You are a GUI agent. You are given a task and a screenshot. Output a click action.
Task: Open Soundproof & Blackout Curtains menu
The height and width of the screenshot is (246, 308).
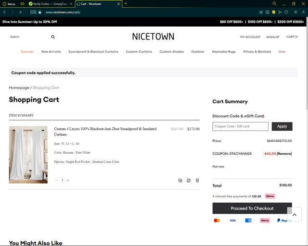pos(93,51)
